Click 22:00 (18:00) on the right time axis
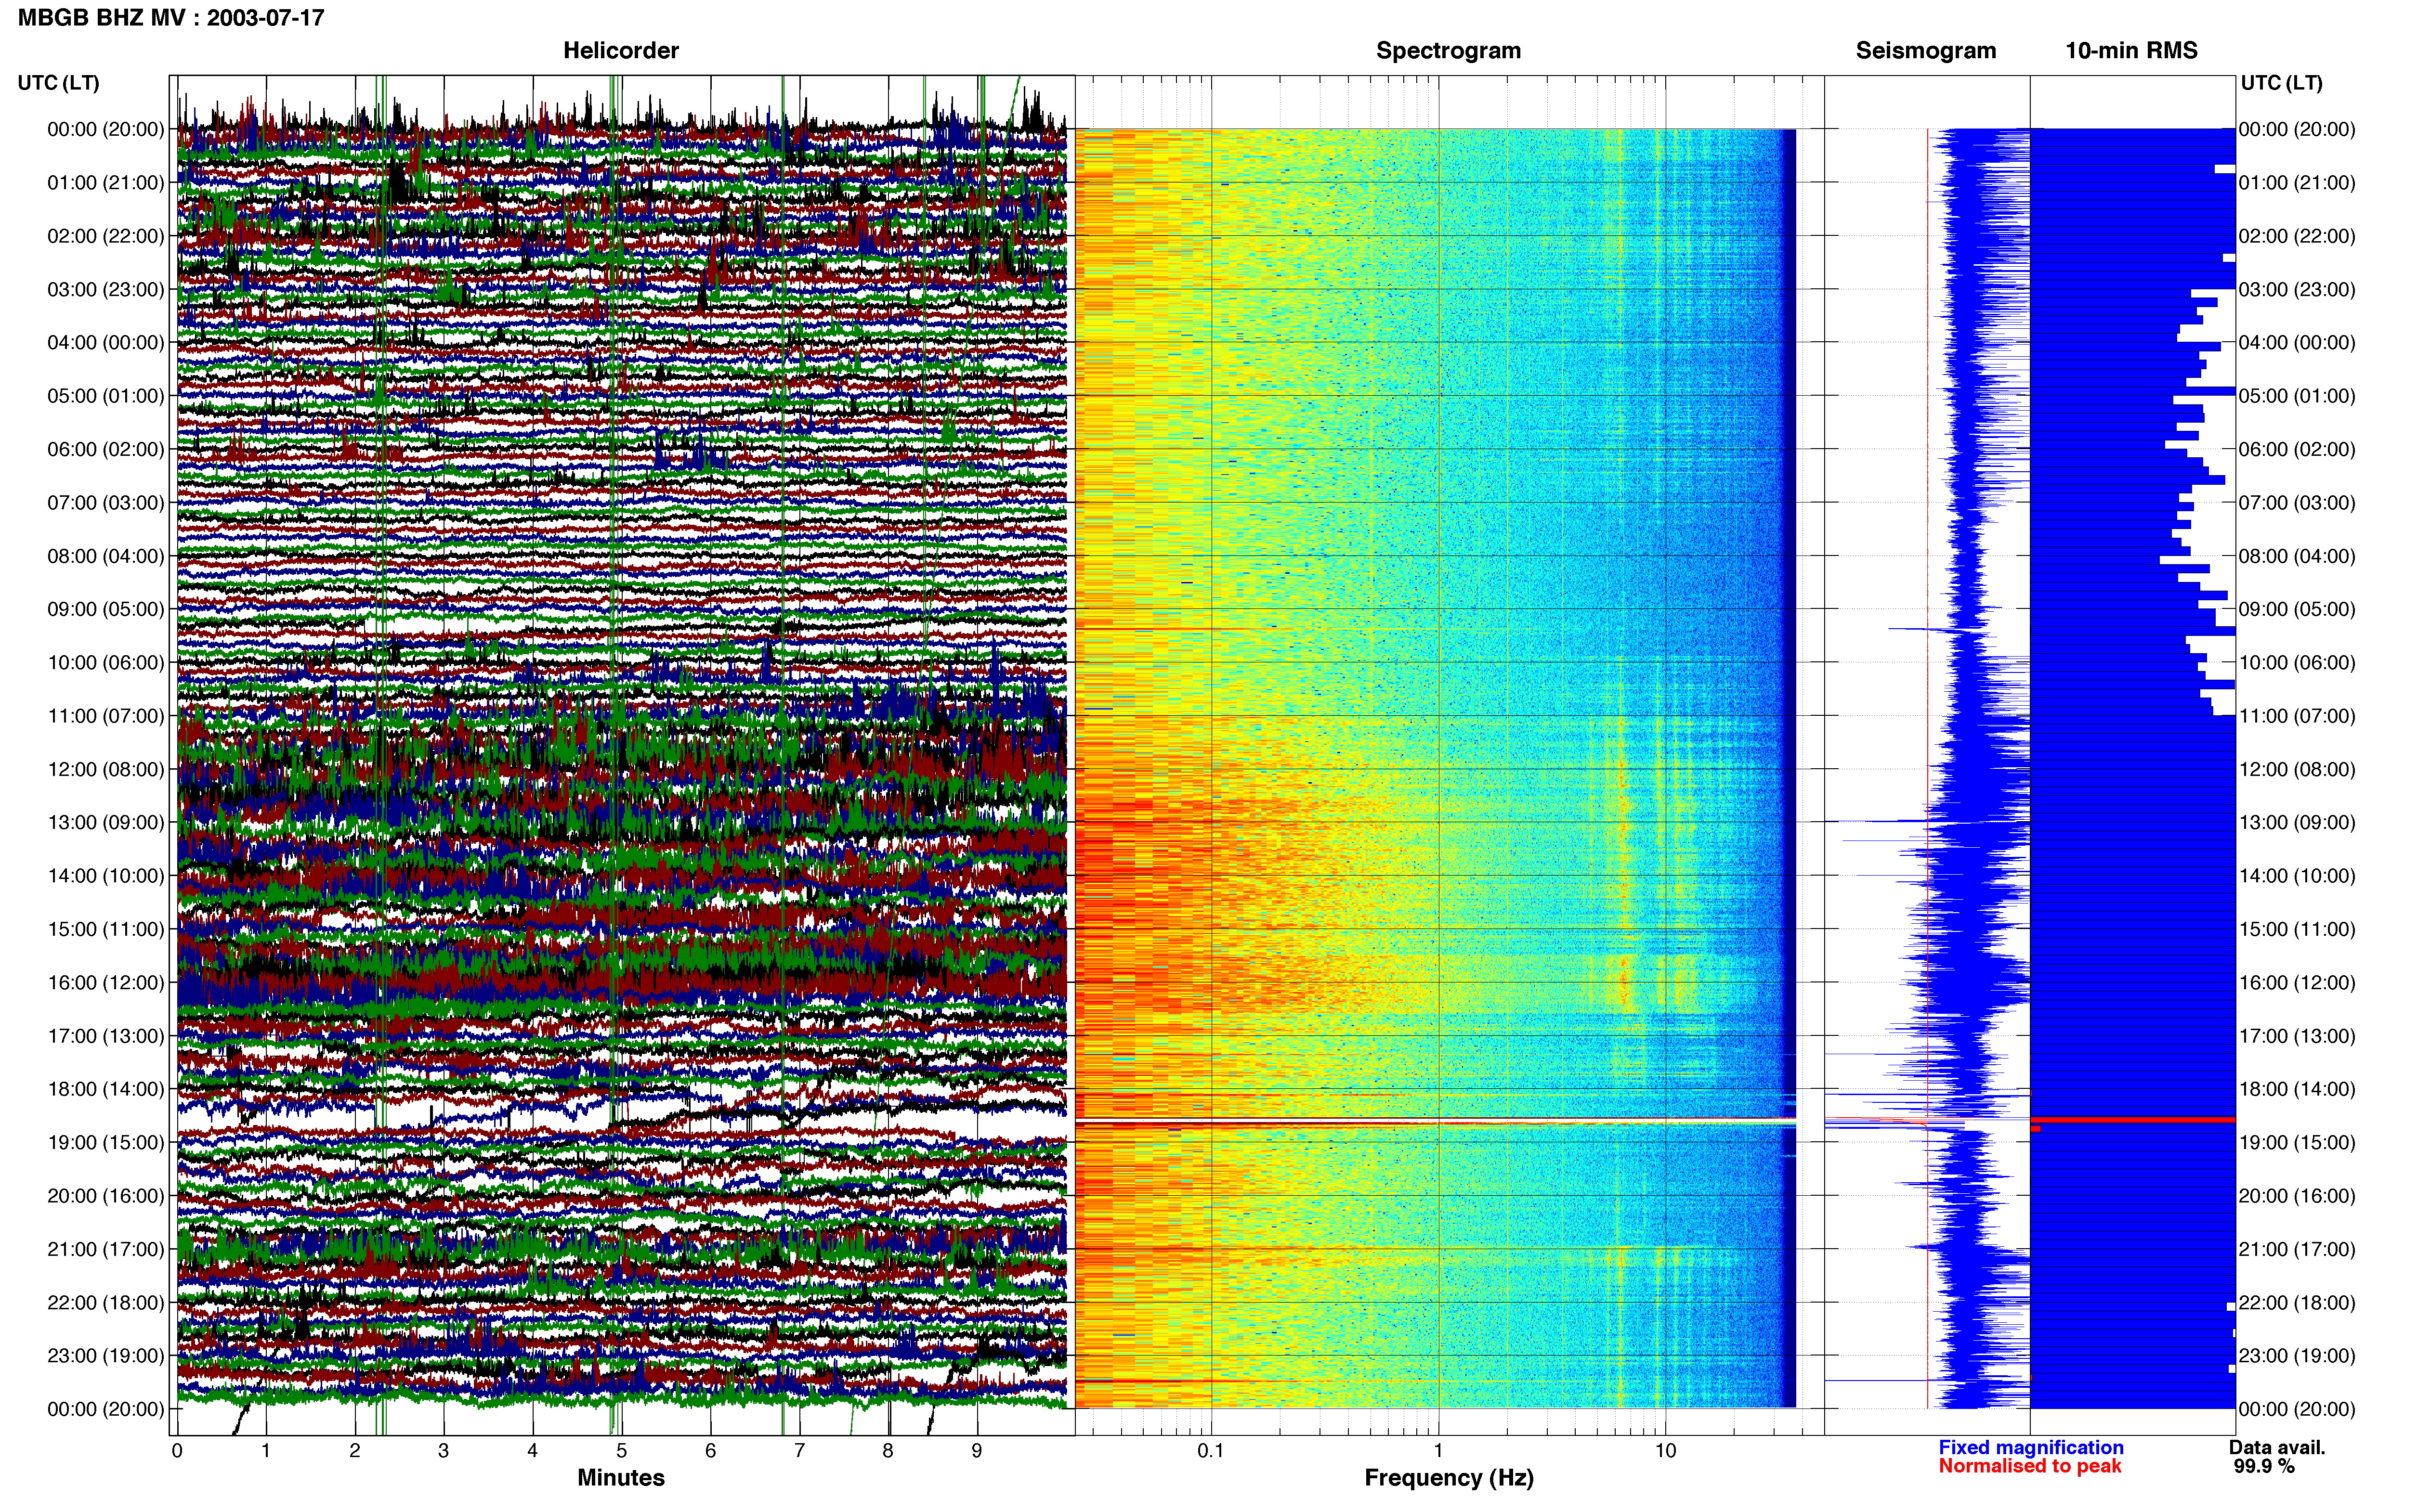The image size is (2417, 1511). coord(2297,1302)
